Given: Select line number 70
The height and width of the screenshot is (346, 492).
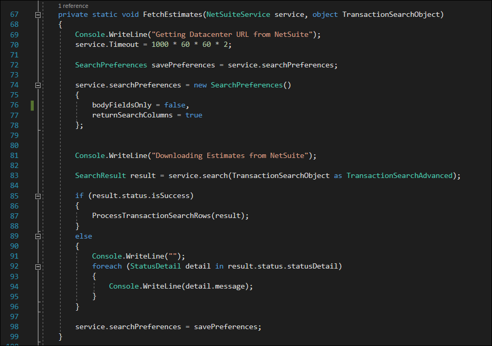Looking at the screenshot, I should coord(14,45).
